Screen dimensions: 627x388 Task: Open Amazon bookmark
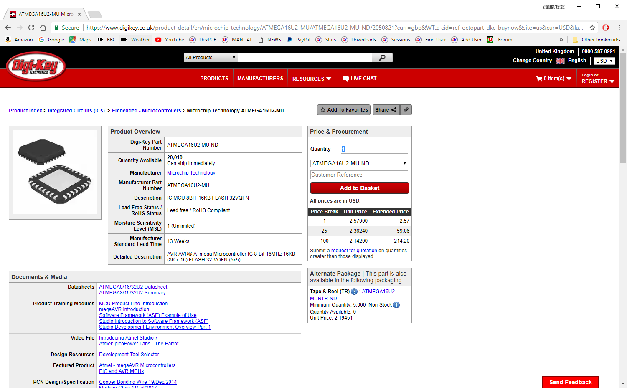(19, 40)
